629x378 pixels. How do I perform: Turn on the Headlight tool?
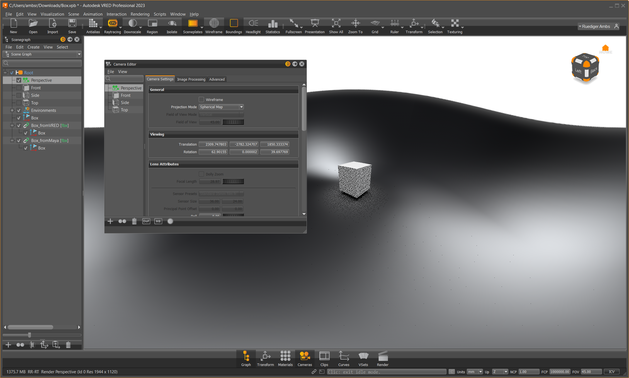click(253, 23)
